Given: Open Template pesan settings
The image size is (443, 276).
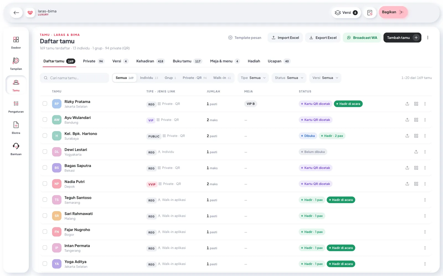Looking at the screenshot, I should [245, 38].
